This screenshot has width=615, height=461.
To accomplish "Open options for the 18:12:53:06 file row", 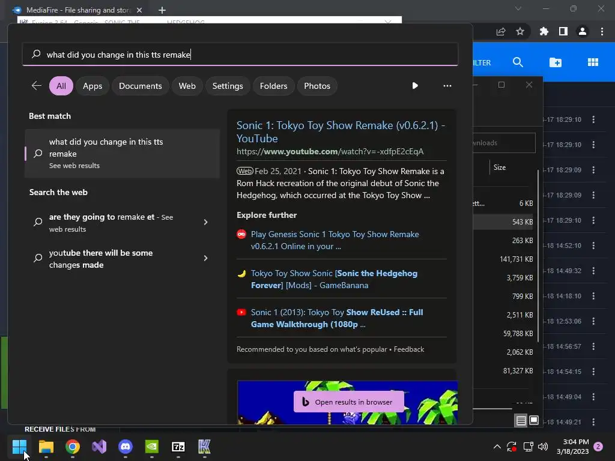I will point(593,321).
